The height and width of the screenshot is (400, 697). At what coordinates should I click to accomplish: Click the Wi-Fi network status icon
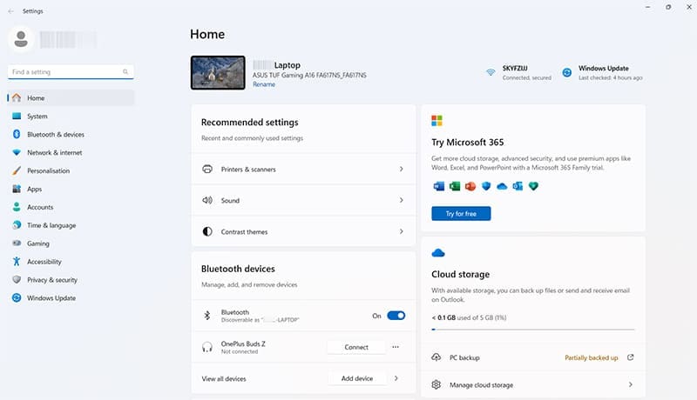(x=491, y=73)
